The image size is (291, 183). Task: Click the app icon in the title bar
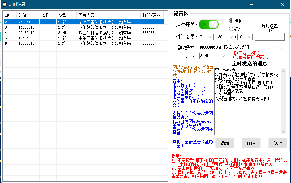click(x=5, y=4)
